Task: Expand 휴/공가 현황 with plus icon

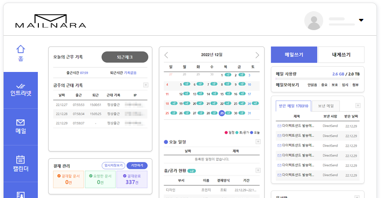Action: coord(258,170)
